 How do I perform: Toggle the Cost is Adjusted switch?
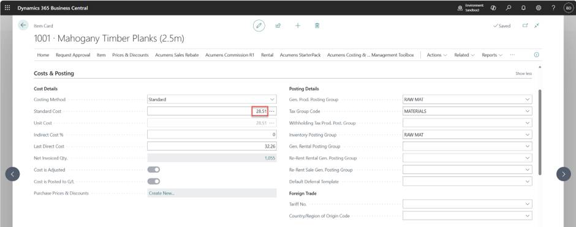(154, 170)
